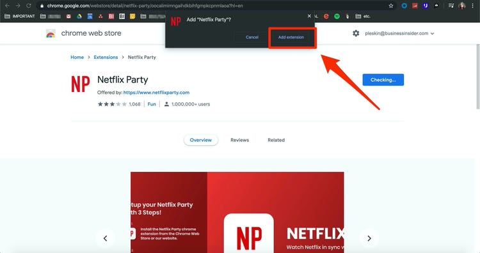Viewport: 480px width, 253px height.
Task: Open the blue circle extension icon
Action: coord(404,6)
